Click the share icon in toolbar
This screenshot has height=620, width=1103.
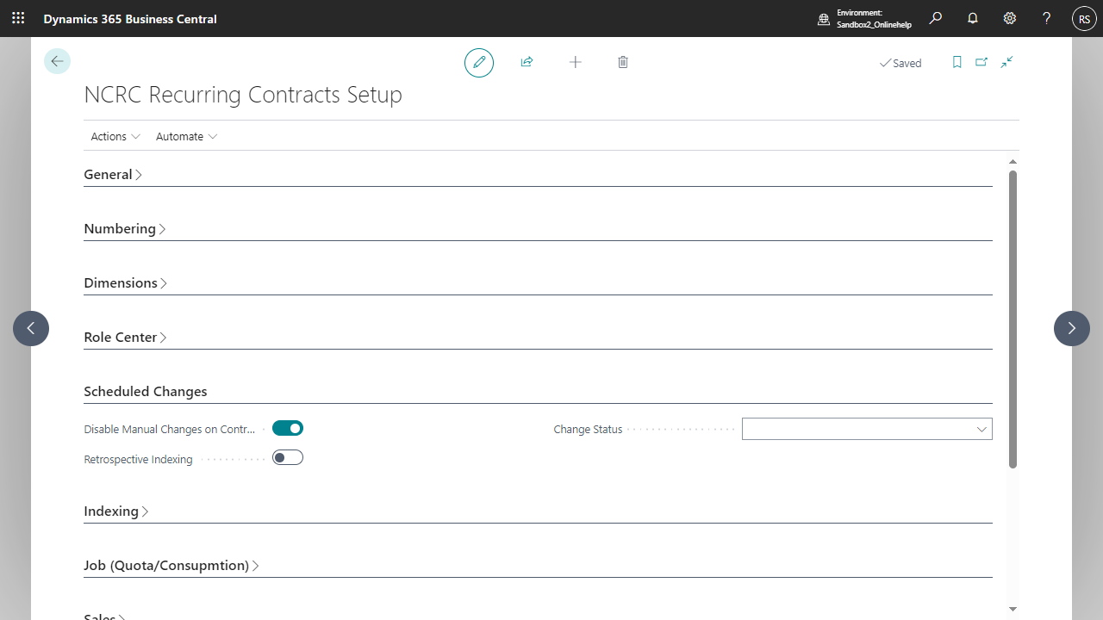tap(527, 62)
